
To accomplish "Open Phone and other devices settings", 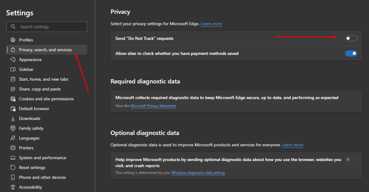I will (x=46, y=178).
